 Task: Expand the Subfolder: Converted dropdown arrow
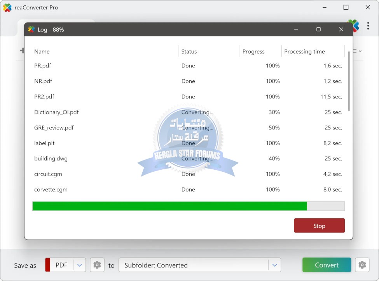click(x=274, y=265)
